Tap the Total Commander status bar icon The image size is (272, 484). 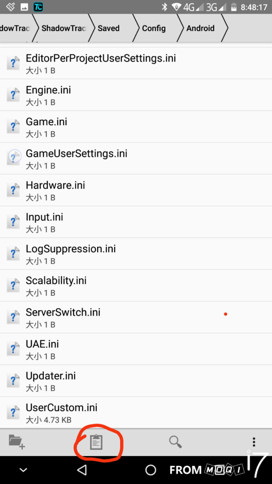point(38,7)
